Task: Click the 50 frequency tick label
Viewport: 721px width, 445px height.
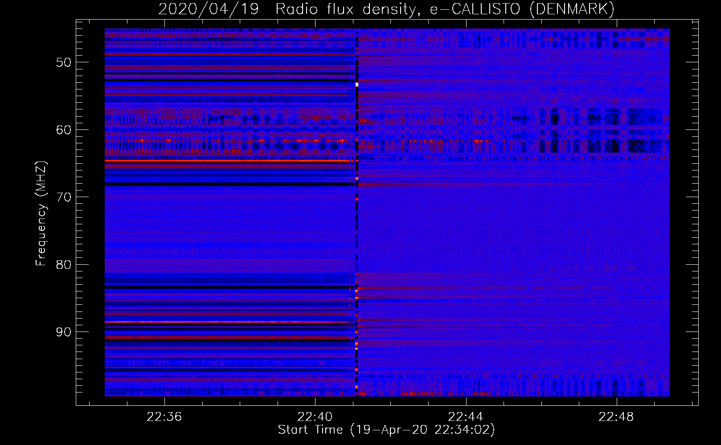Action: [64, 62]
